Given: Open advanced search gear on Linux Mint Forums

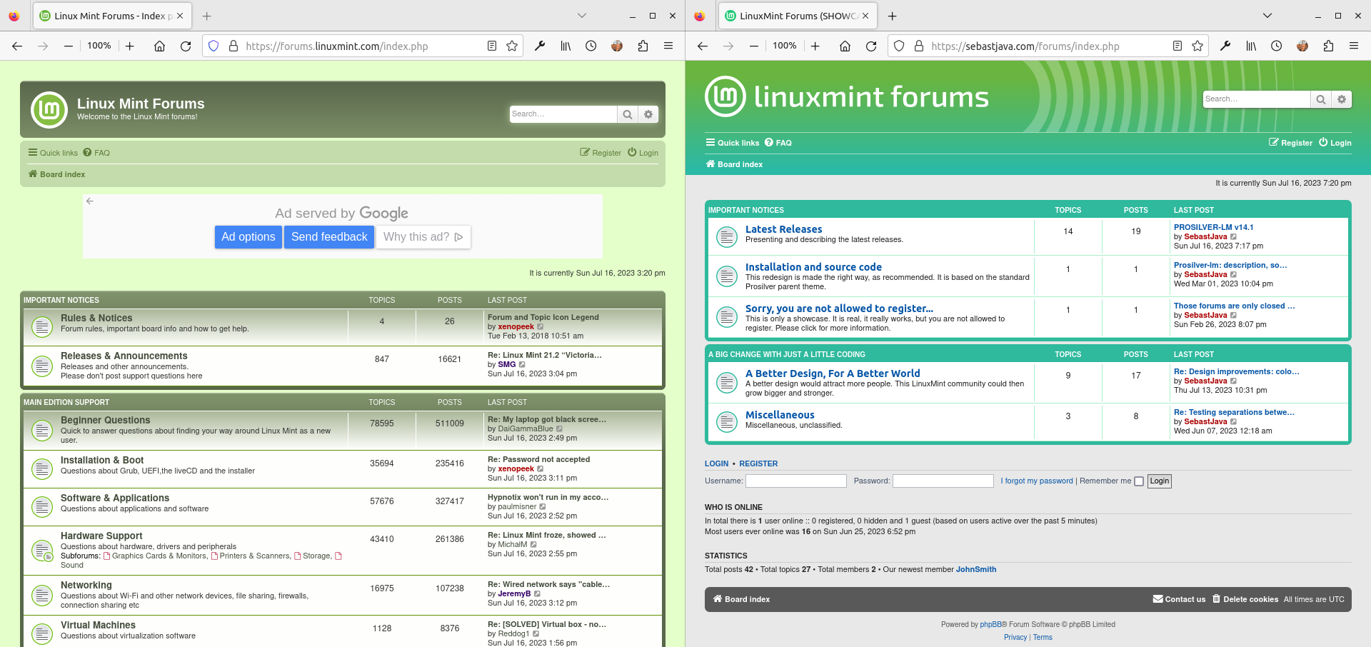Looking at the screenshot, I should point(648,114).
